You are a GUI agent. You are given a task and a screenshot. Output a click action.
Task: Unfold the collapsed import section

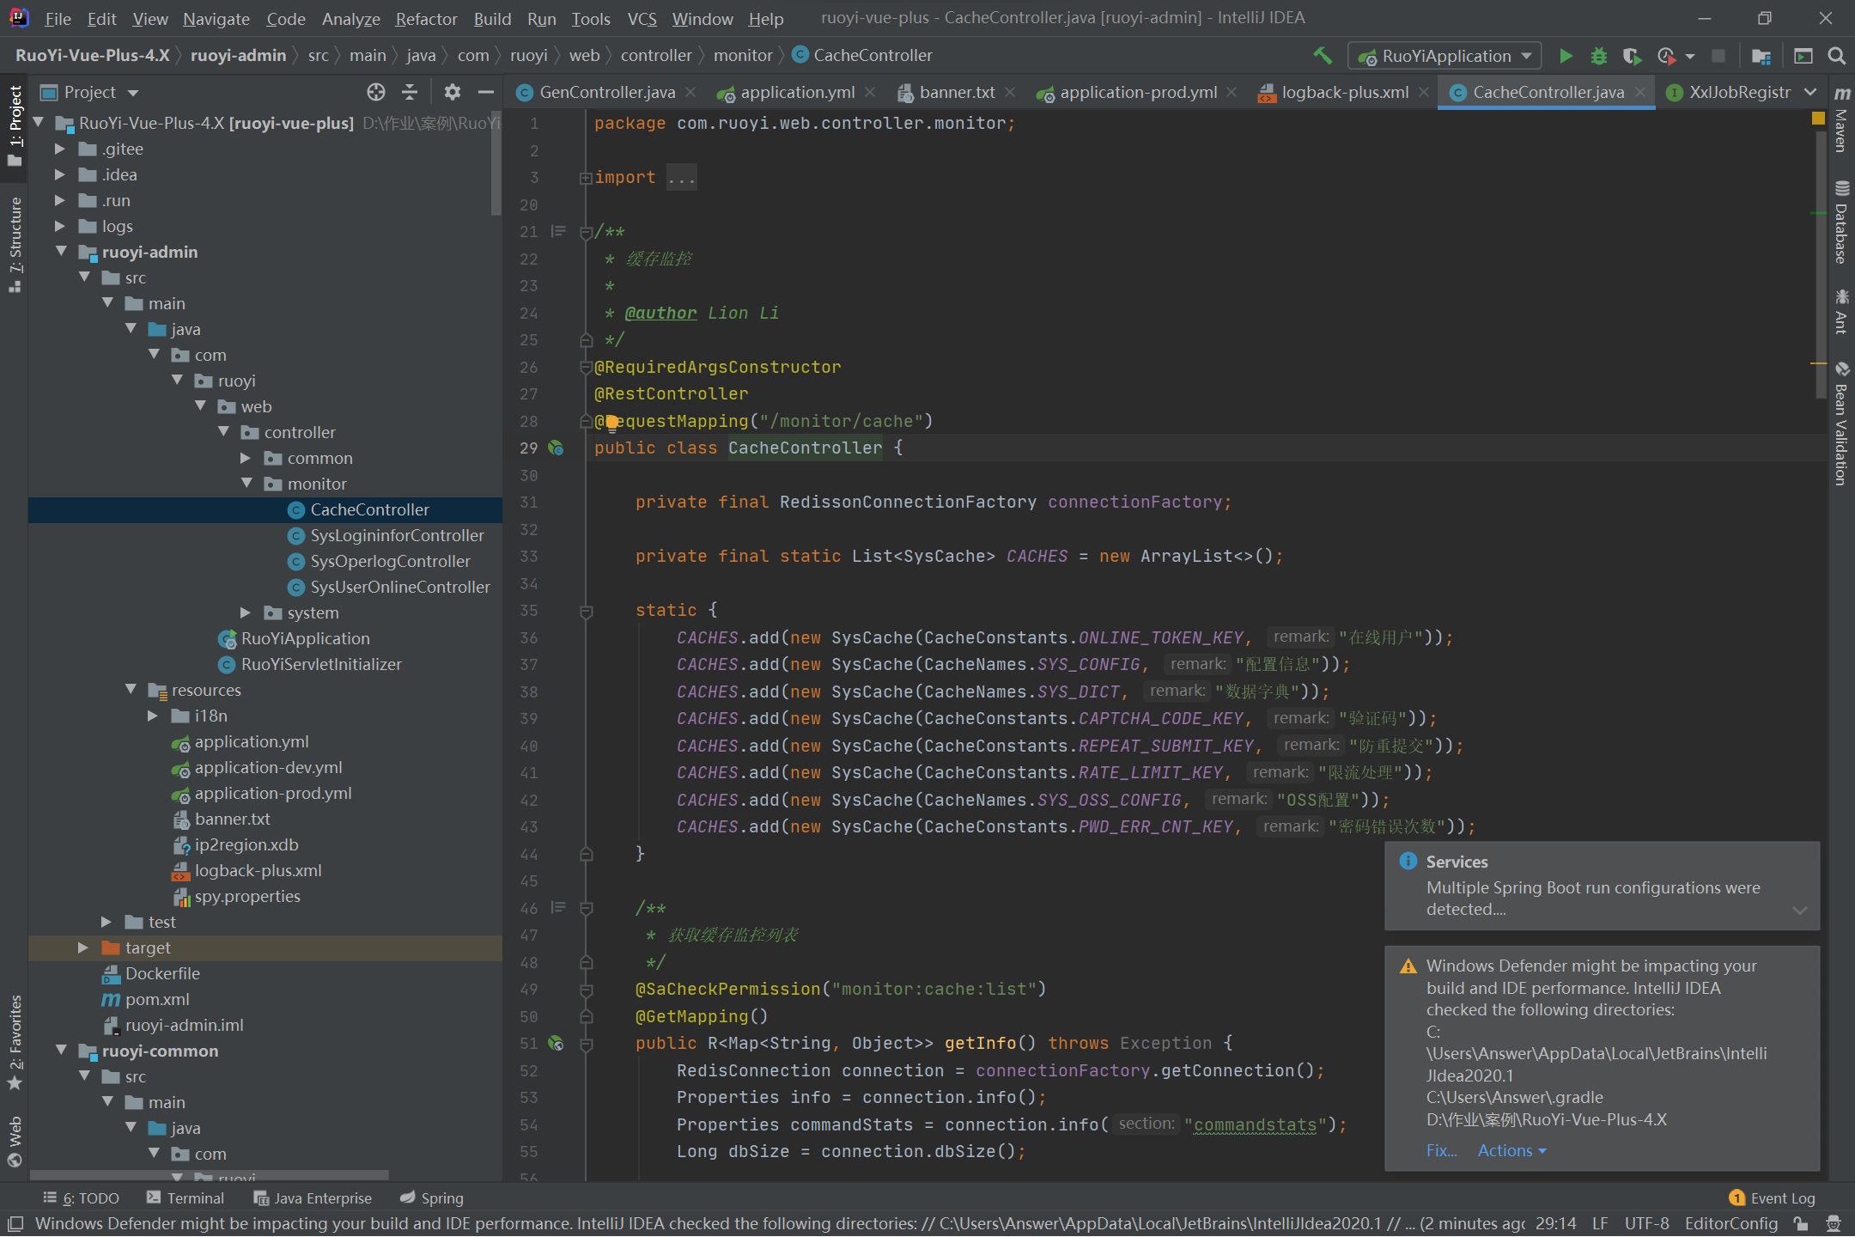click(586, 178)
